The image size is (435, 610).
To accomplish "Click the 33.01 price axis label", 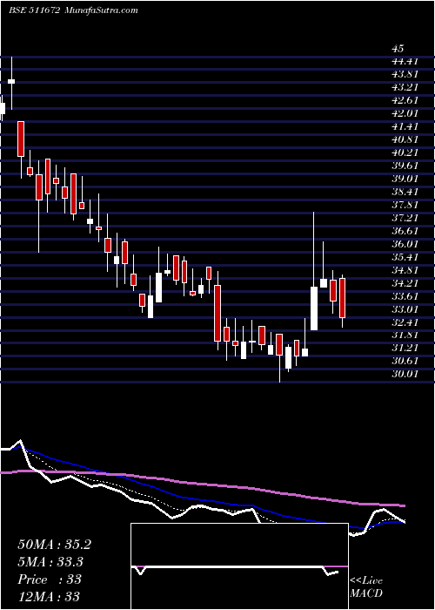I will 405,308.
